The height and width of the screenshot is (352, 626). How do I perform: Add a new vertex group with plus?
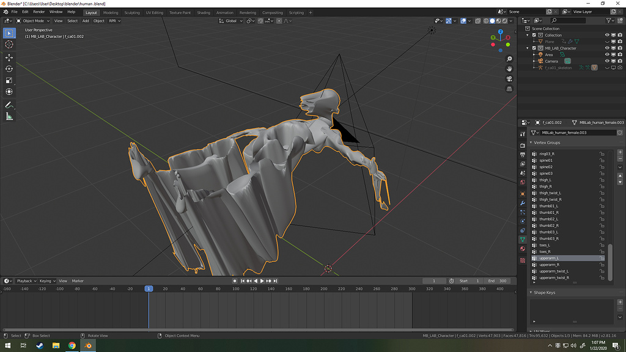pos(620,152)
